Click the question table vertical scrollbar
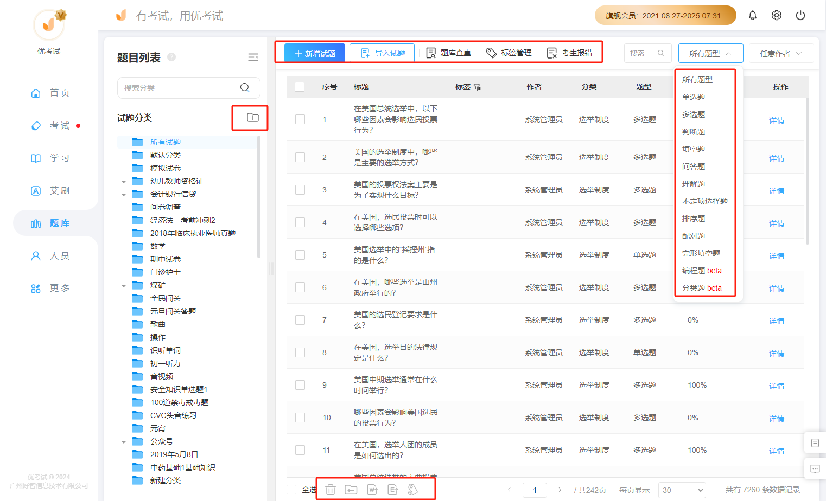Image resolution: width=826 pixels, height=501 pixels. (808, 171)
